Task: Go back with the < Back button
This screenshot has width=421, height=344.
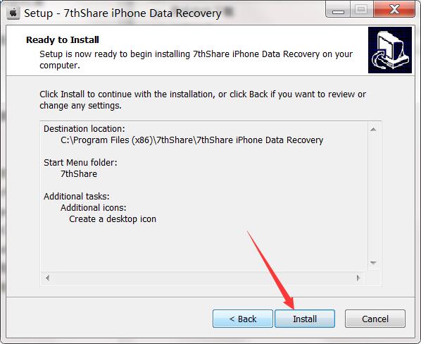Action: coord(243,319)
